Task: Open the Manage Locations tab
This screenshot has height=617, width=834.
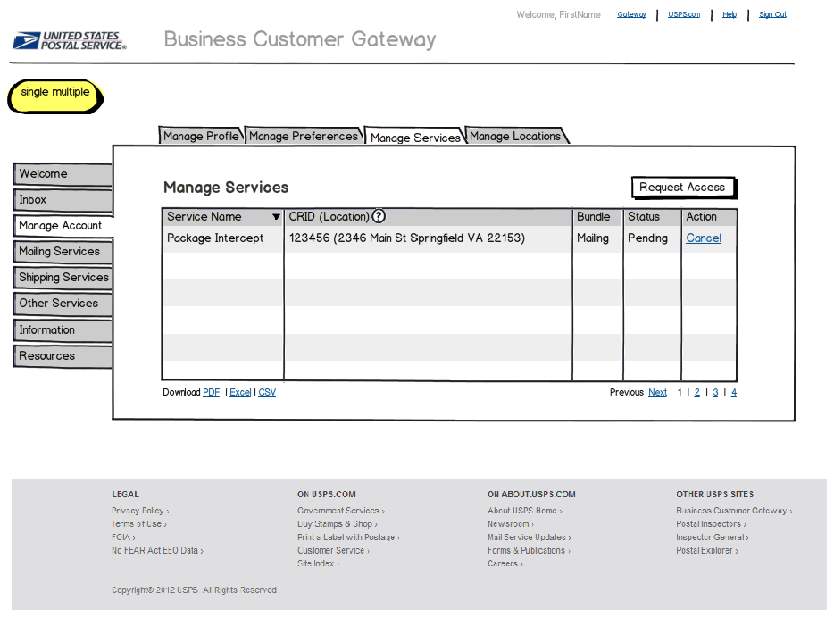Action: click(x=515, y=136)
